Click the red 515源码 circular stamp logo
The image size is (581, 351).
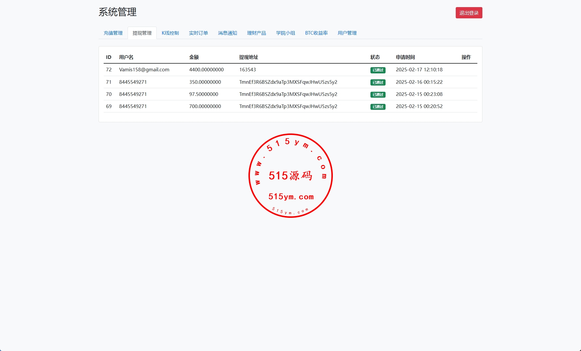(290, 176)
